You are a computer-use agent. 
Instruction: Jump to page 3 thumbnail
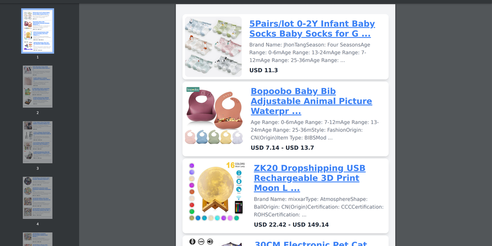pos(37,142)
